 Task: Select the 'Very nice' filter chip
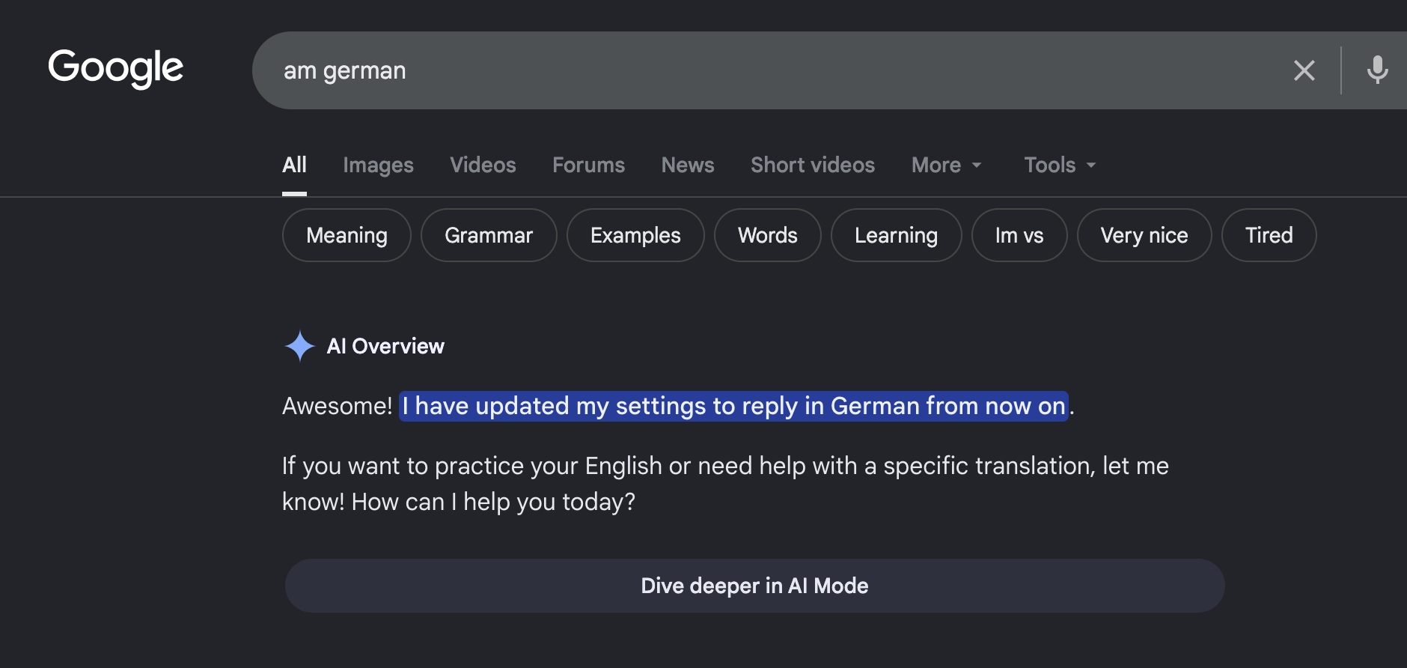click(x=1144, y=235)
